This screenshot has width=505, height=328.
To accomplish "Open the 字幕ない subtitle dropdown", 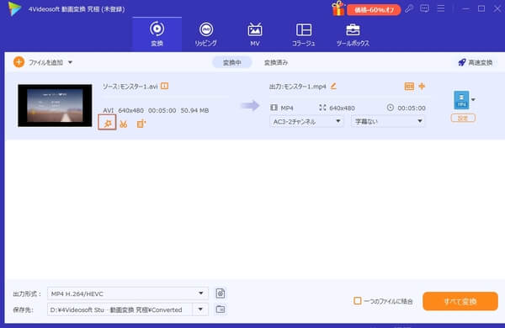I will coord(388,121).
